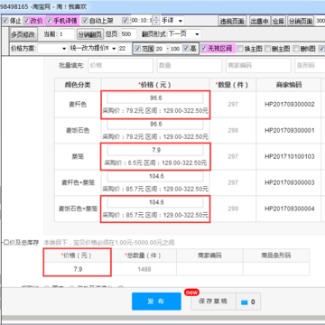Screen dimensions: 325x325
Task: Click the 麦饭石色 price field
Action: click(155, 125)
